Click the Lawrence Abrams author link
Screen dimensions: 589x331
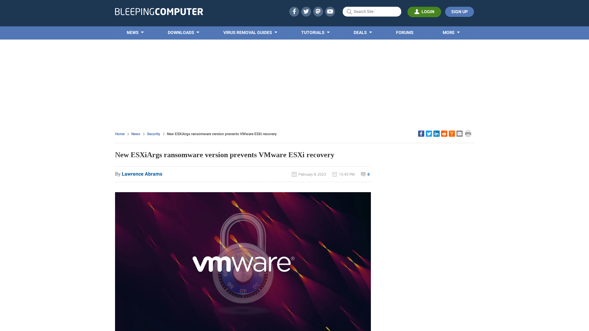click(x=142, y=174)
